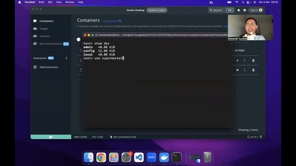Open Docker Desktop from the Dock
Image resolution: width=296 pixels, height=166 pixels.
click(x=164, y=157)
